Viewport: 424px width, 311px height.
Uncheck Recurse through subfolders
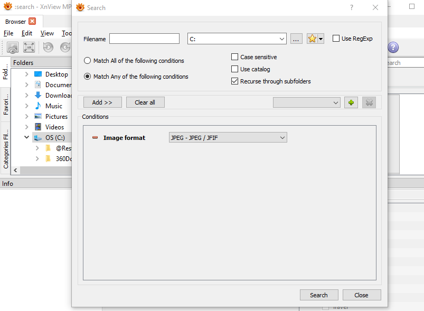234,81
